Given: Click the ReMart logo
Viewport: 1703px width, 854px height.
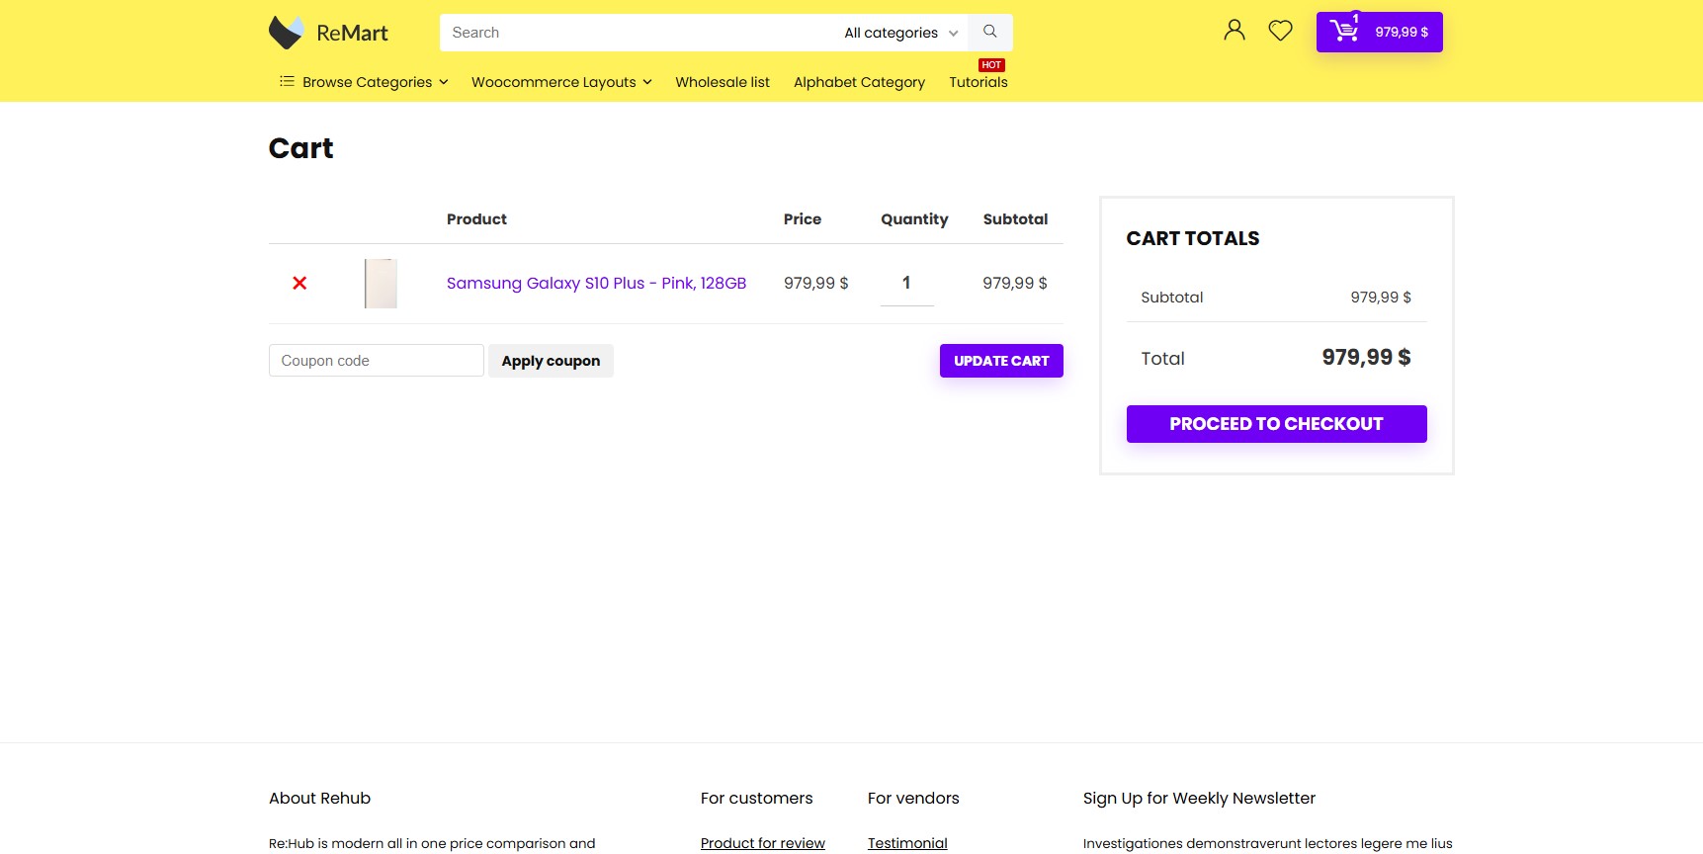Looking at the screenshot, I should coord(328,33).
